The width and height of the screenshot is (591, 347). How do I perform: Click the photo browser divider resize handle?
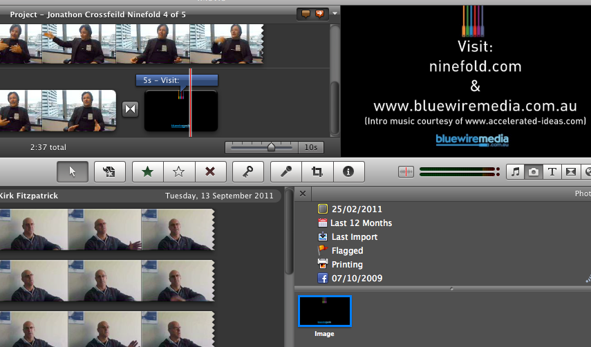tap(451, 289)
